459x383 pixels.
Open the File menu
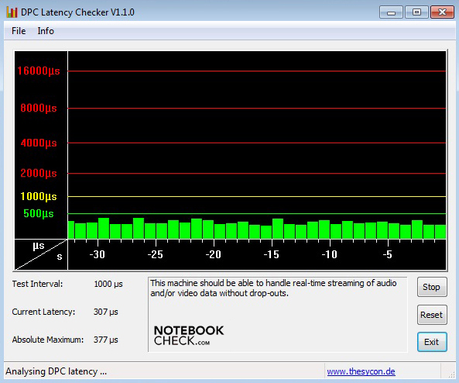coord(19,31)
